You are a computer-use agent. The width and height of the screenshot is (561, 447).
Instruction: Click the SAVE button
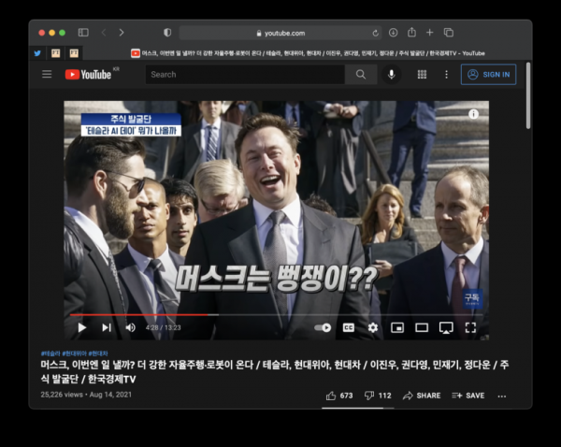point(468,396)
